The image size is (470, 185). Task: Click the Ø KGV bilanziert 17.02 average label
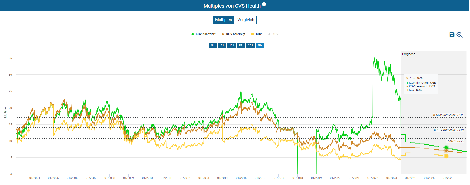448,115
